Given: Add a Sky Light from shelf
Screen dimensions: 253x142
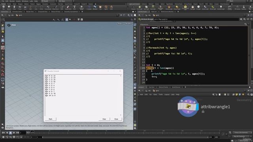Looking at the screenshot, I should tap(193, 7).
